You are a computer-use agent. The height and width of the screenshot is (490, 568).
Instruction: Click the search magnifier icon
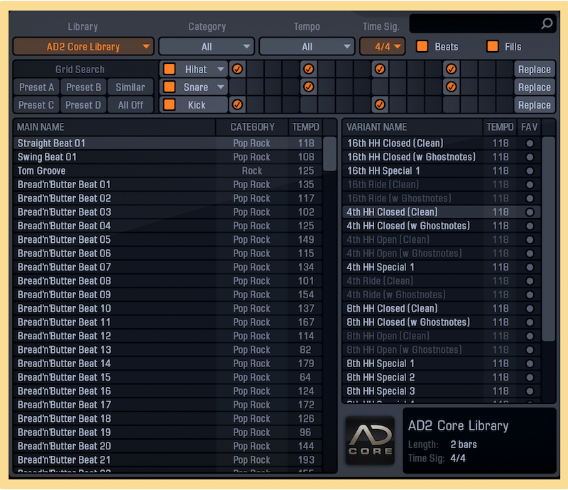coord(547,23)
